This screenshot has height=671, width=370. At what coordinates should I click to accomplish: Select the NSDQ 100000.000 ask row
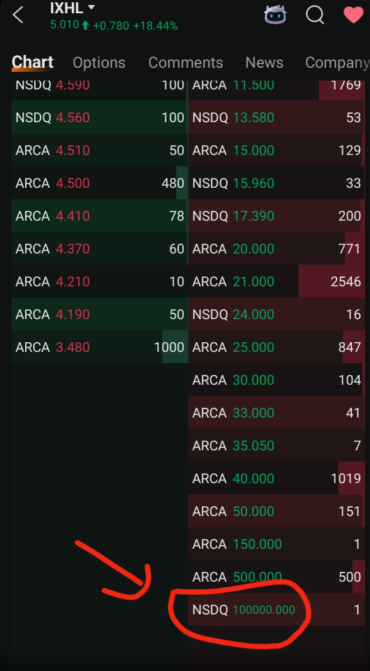[x=276, y=610]
